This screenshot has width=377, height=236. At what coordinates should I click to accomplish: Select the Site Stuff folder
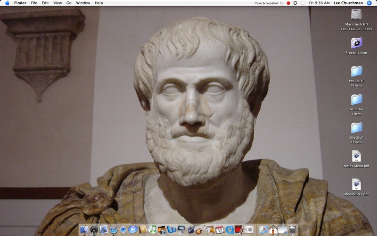coord(356,128)
